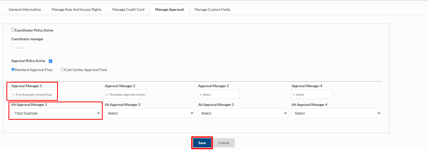
Task: Go to Manage Custom Fields tab
Action: [x=212, y=9]
